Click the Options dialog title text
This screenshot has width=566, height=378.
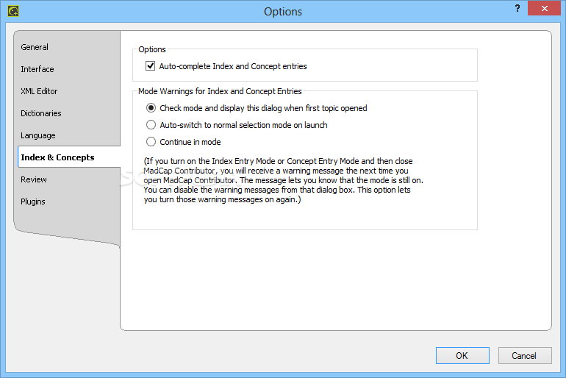pos(283,12)
